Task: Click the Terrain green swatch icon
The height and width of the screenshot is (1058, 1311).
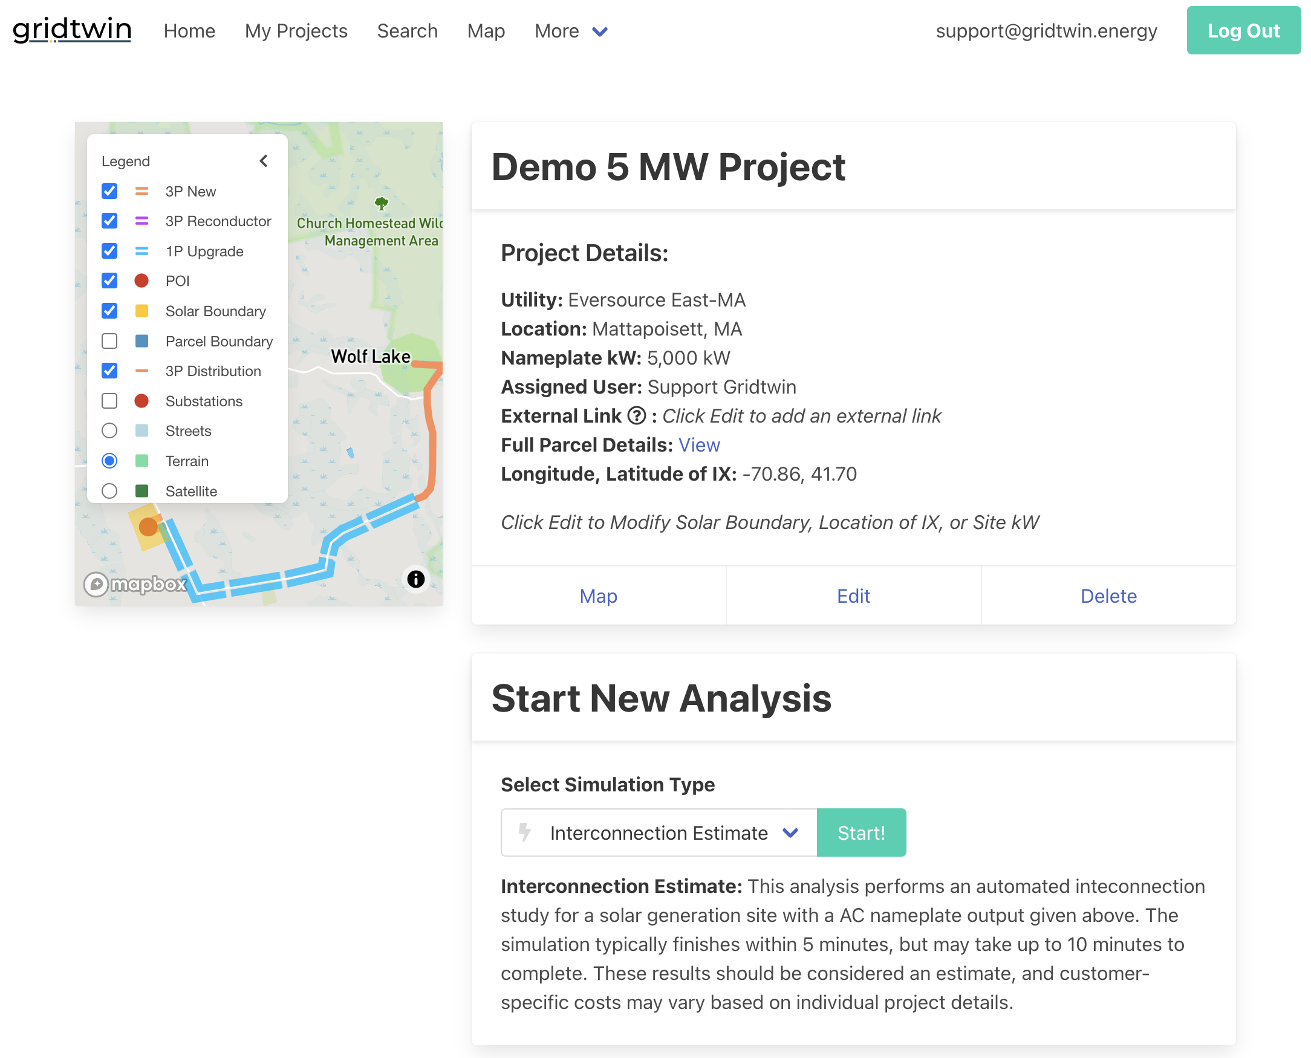Action: point(142,461)
